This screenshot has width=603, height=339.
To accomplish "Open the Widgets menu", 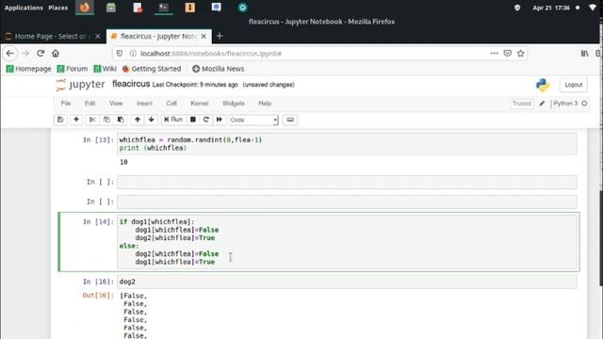I will 234,104.
